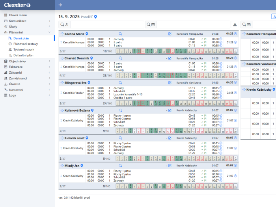Click drag arrows left of Kravín Koželuhy for Mladý Jan
Image resolution: width=276 pixels, height=207 pixels.
pyautogui.click(x=61, y=176)
